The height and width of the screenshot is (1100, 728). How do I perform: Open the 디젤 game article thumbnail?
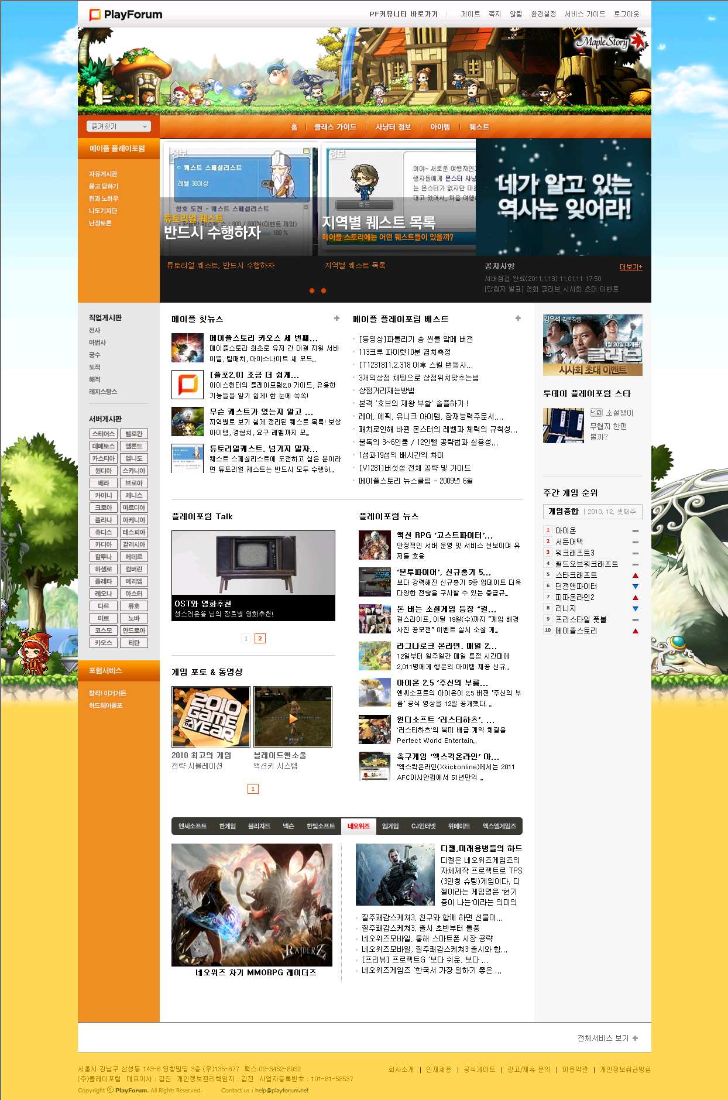coord(395,875)
